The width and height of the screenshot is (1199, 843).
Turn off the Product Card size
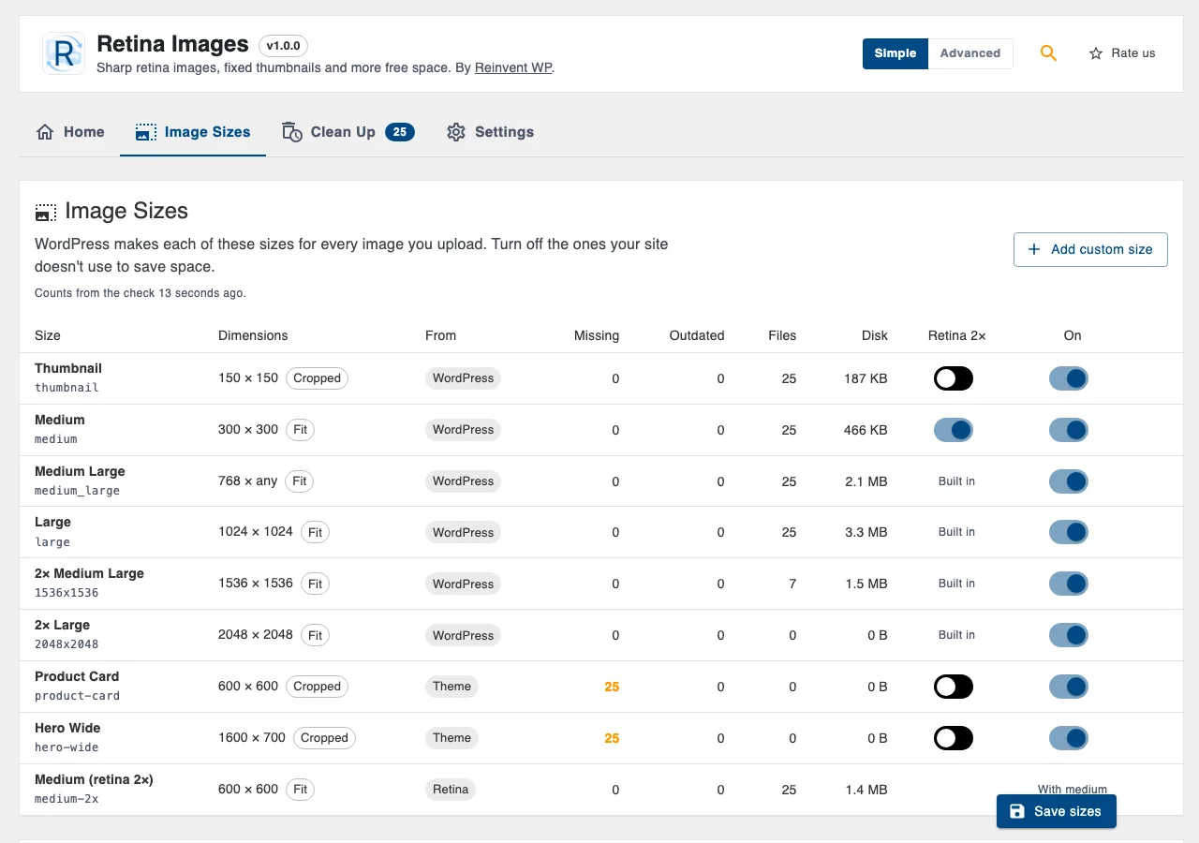click(1069, 687)
